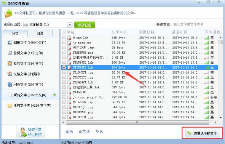
Task: Check the $RUS8TJ0.jpg checkbox
Action: (64, 77)
